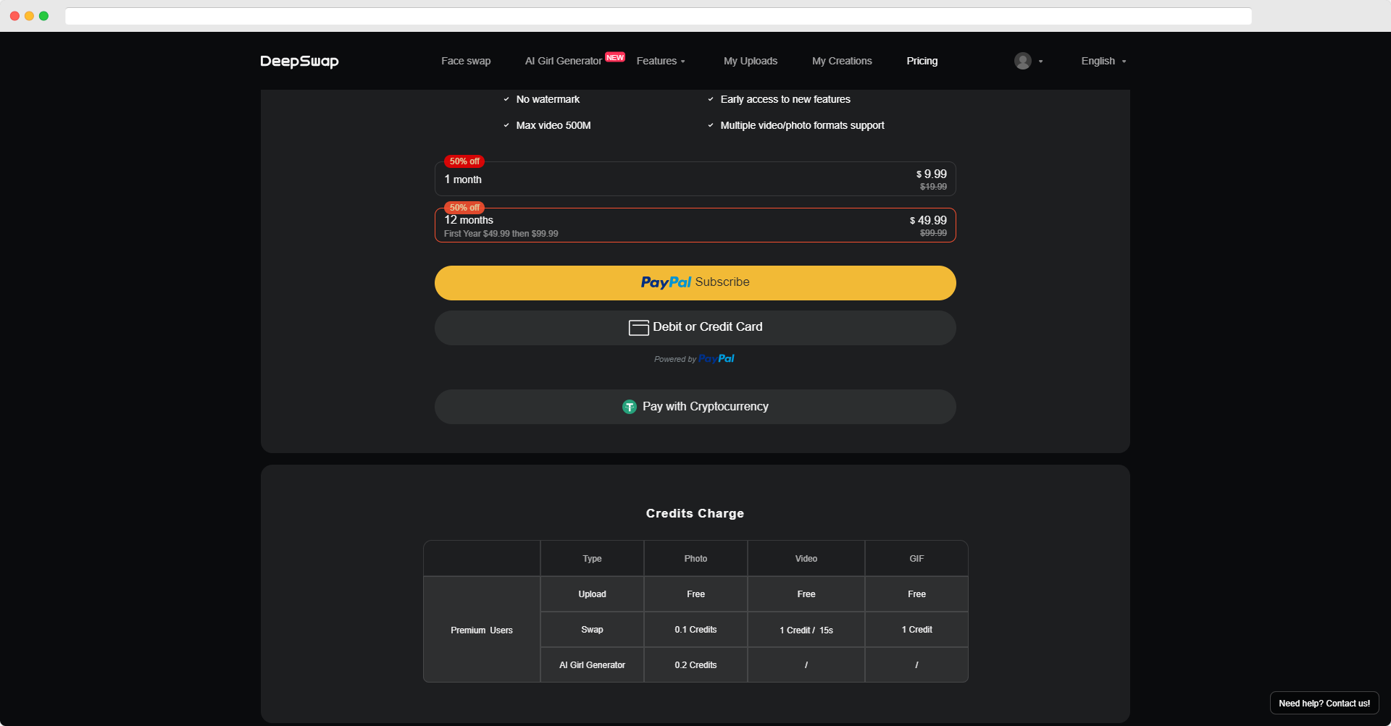Click the 50% off badge on 1 month plan

(464, 161)
